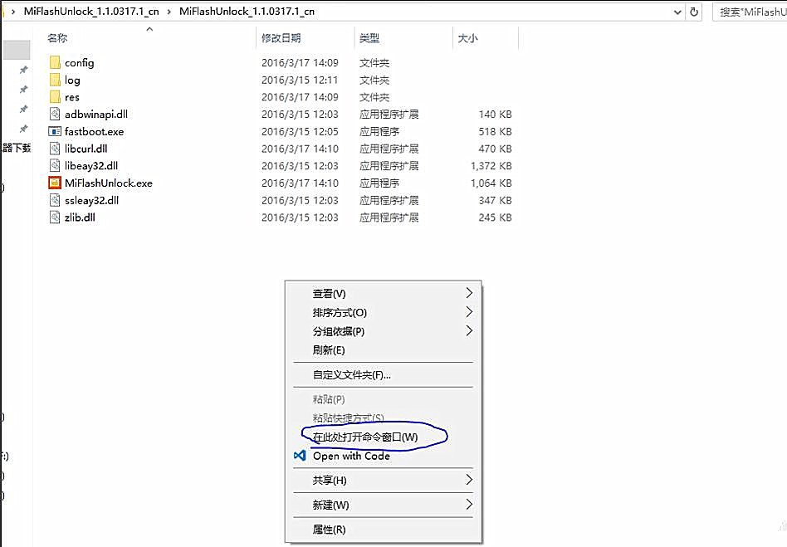Select the fastboot.exe file name
787x547 pixels.
point(95,131)
